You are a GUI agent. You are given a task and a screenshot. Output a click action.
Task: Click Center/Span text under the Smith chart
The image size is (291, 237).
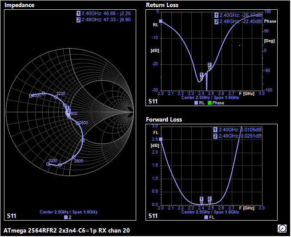pos(69,212)
